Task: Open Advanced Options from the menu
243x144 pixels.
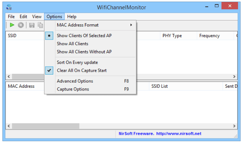Action: pyautogui.click(x=90, y=81)
